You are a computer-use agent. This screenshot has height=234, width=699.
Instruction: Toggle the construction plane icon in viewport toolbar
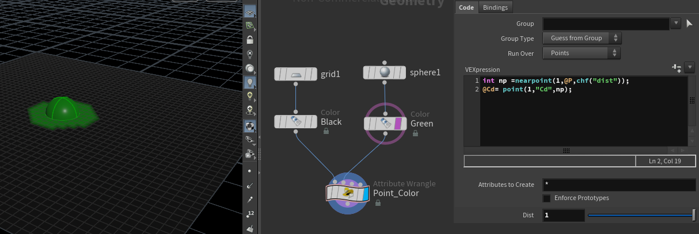click(249, 26)
